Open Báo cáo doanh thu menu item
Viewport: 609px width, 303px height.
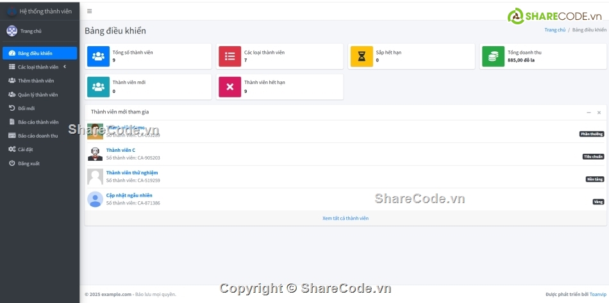(40, 136)
